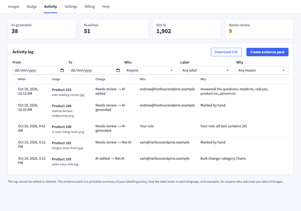Focus the To date input field
301x211 pixels.
[94, 70]
